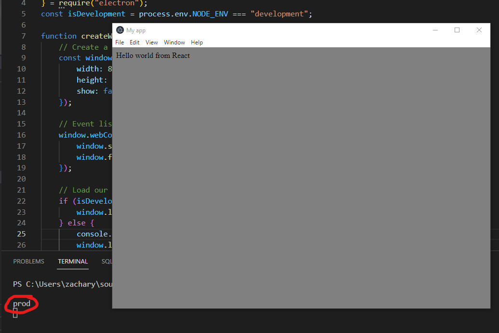This screenshot has height=333, width=499.
Task: Open the File menu in My app
Action: [x=119, y=42]
